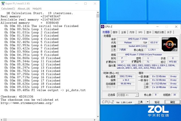Maximize the Super PI window
181x121 pixels.
click(85, 4)
